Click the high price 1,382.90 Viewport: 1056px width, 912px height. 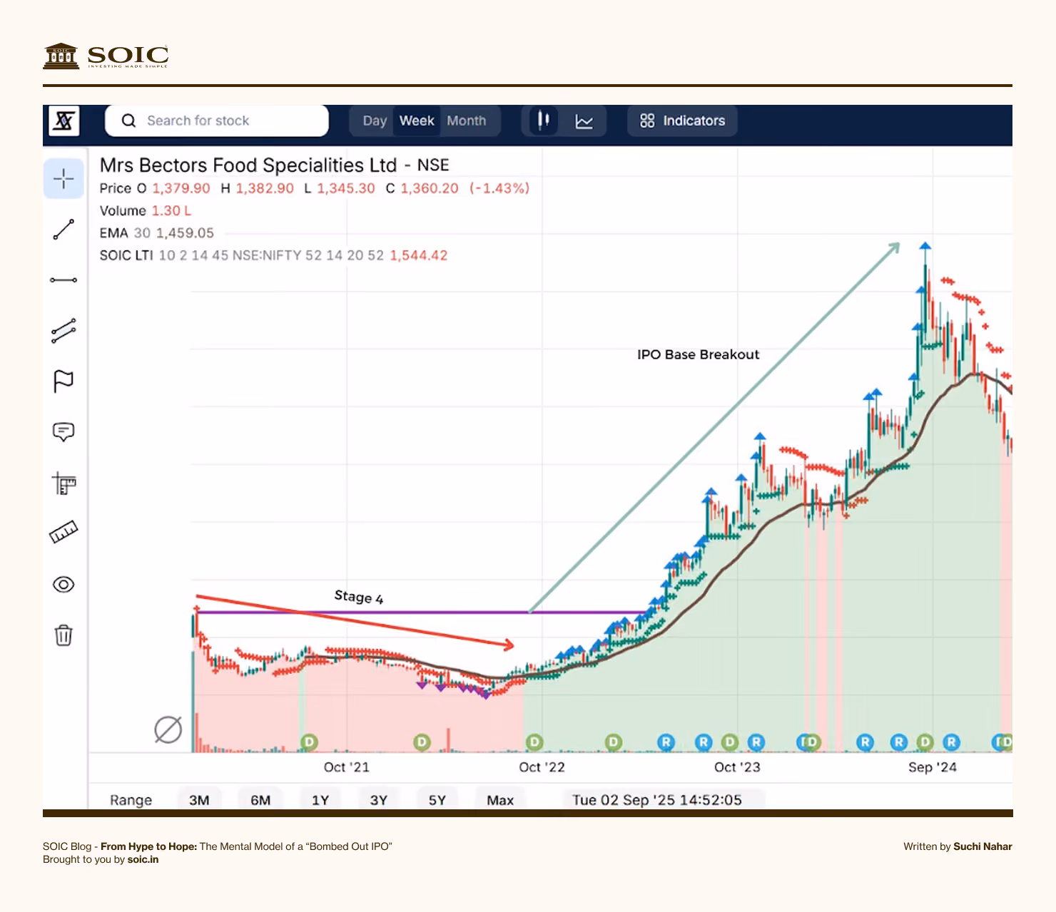(x=265, y=188)
